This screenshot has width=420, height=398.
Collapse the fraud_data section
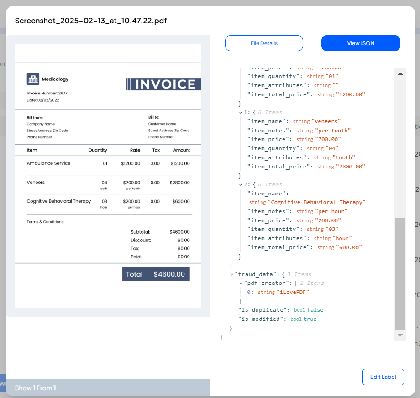pos(231,274)
